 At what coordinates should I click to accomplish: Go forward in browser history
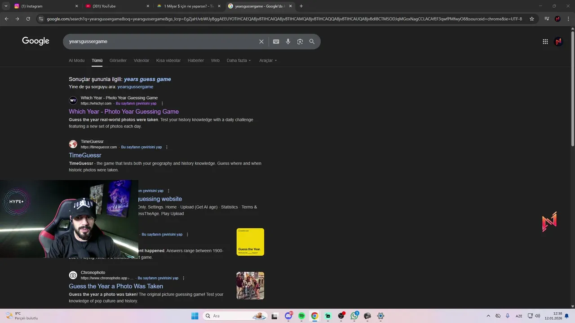click(17, 19)
